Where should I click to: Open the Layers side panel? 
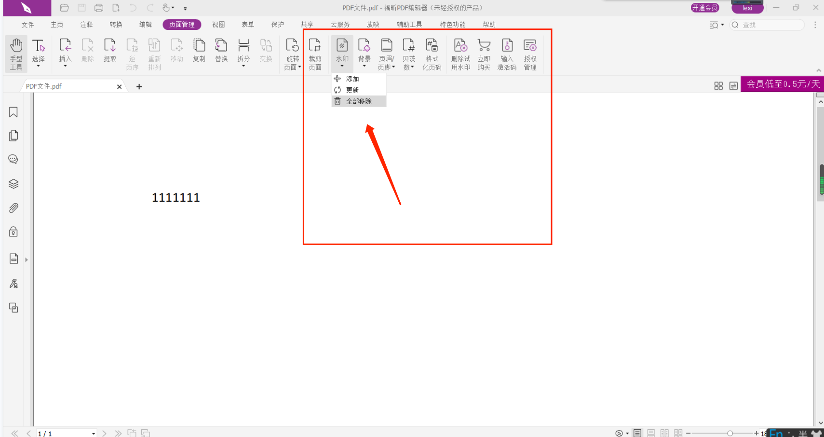[14, 184]
